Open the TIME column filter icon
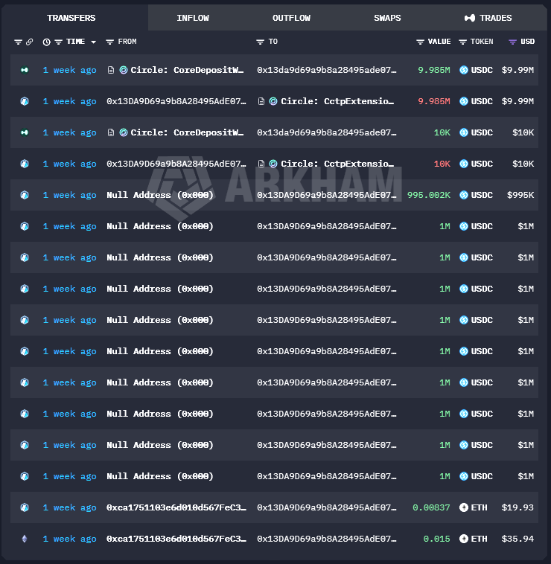 click(x=58, y=42)
